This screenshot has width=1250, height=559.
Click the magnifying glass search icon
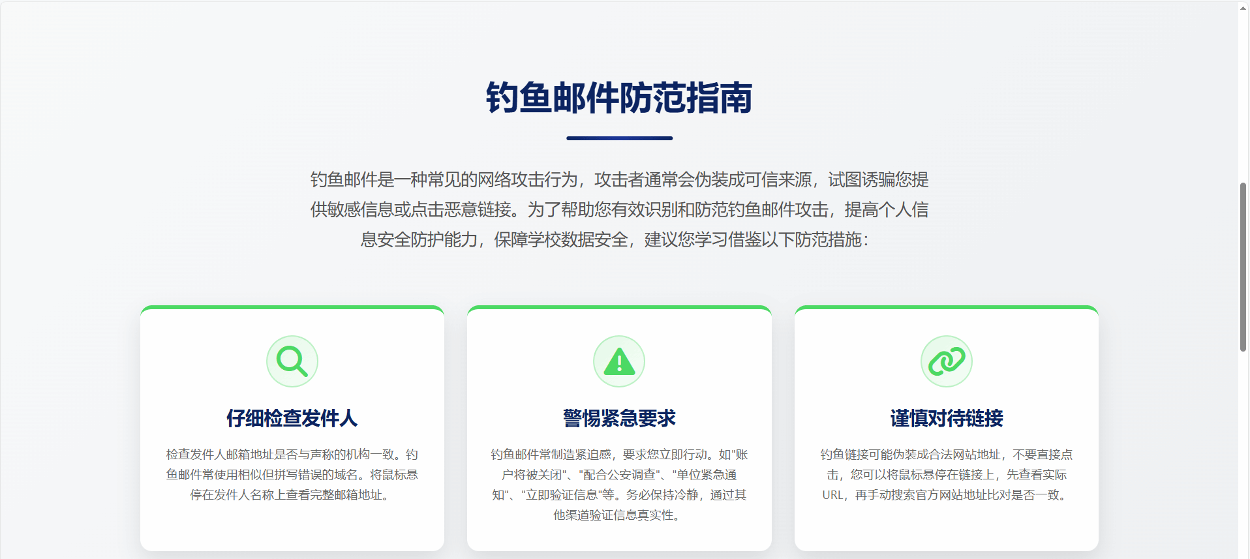[292, 361]
